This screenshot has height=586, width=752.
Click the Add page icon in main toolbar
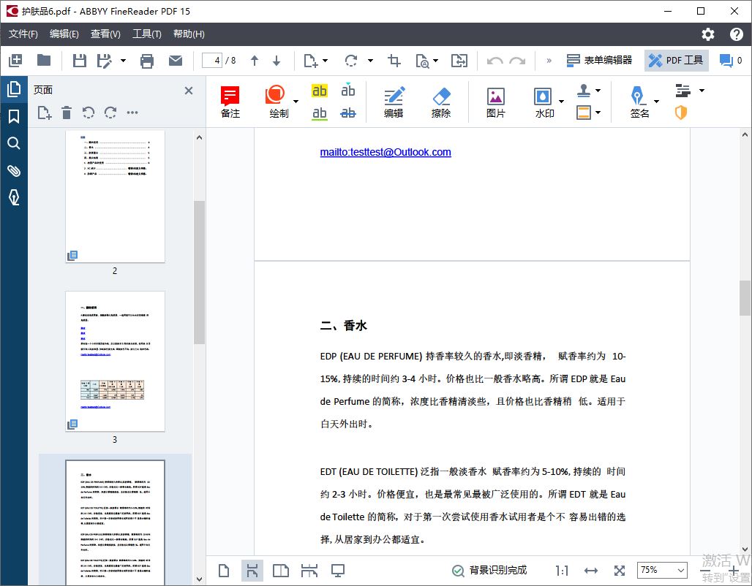pyautogui.click(x=311, y=61)
